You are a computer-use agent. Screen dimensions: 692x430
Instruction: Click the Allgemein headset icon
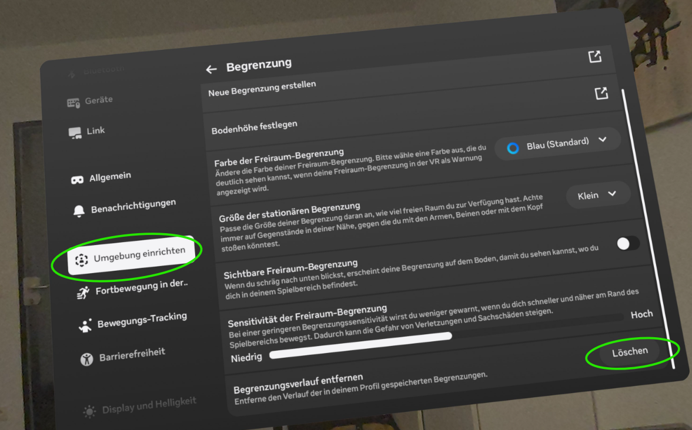(x=77, y=180)
